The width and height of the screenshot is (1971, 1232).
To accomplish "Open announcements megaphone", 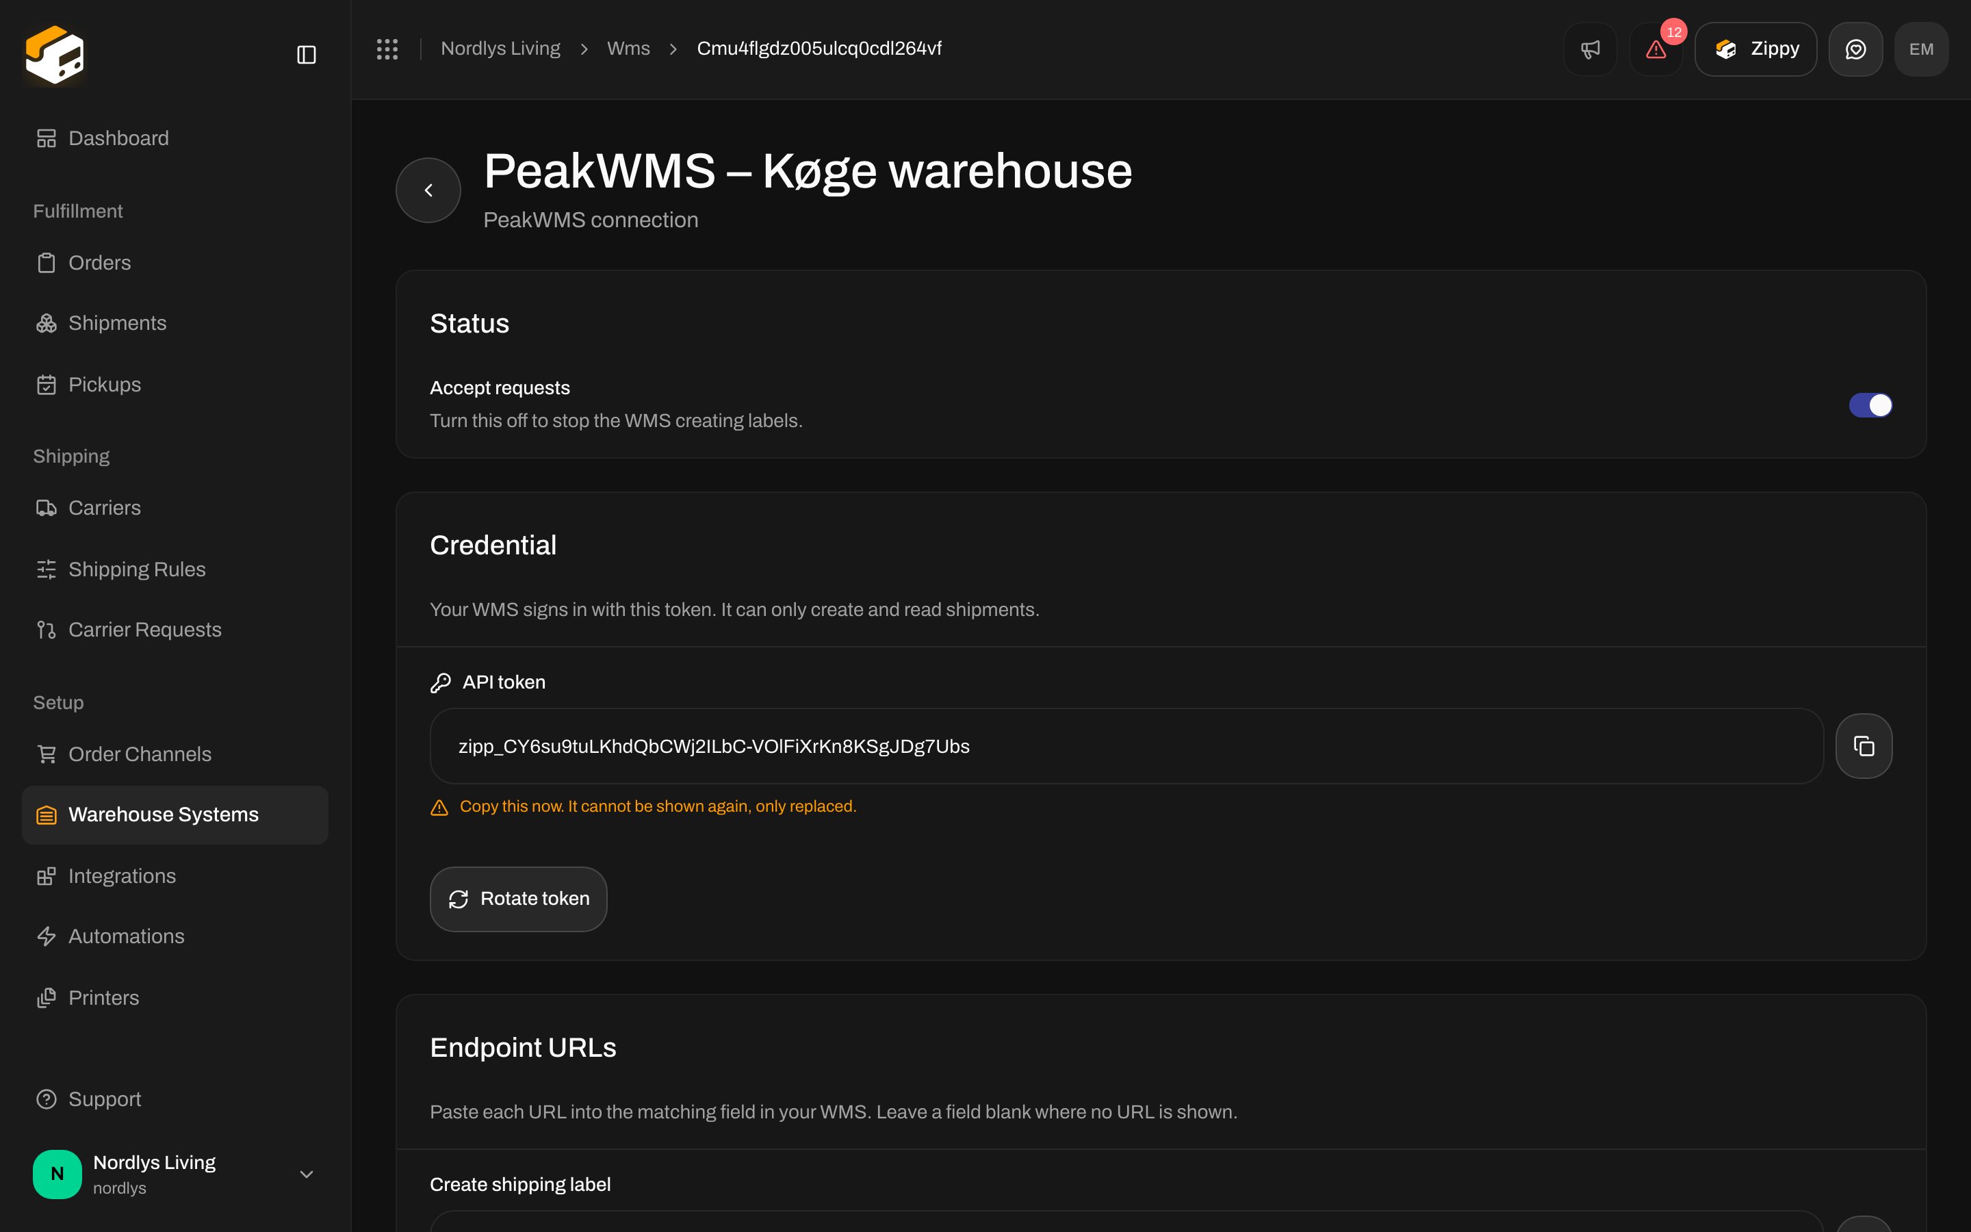I will click(1590, 49).
